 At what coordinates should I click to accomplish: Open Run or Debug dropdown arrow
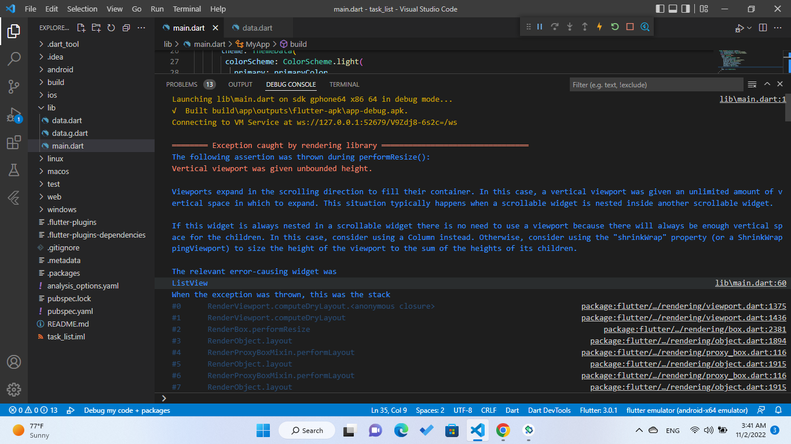coord(749,28)
